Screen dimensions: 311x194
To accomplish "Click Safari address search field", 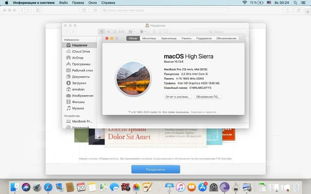I will (165, 10).
